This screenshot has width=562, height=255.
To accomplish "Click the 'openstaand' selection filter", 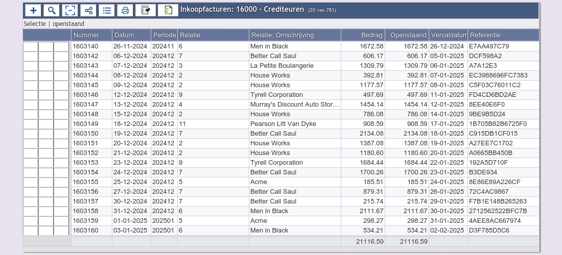I will [x=68, y=24].
